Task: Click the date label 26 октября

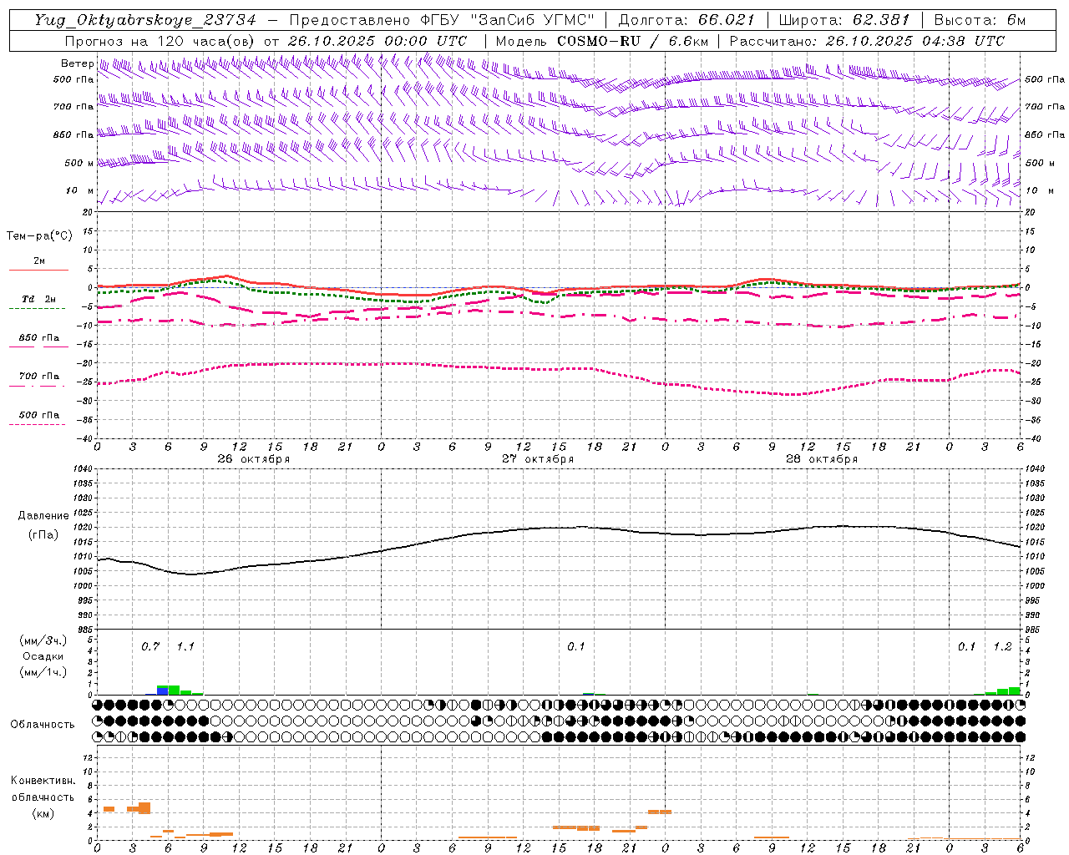Action: pos(254,458)
